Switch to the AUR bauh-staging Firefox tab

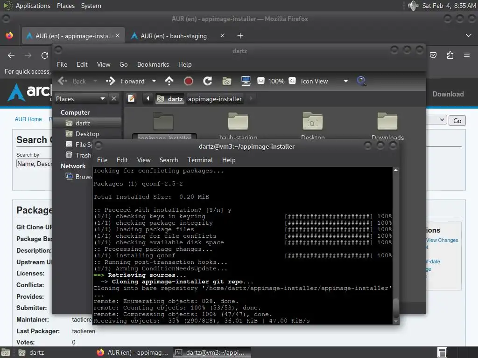point(174,36)
